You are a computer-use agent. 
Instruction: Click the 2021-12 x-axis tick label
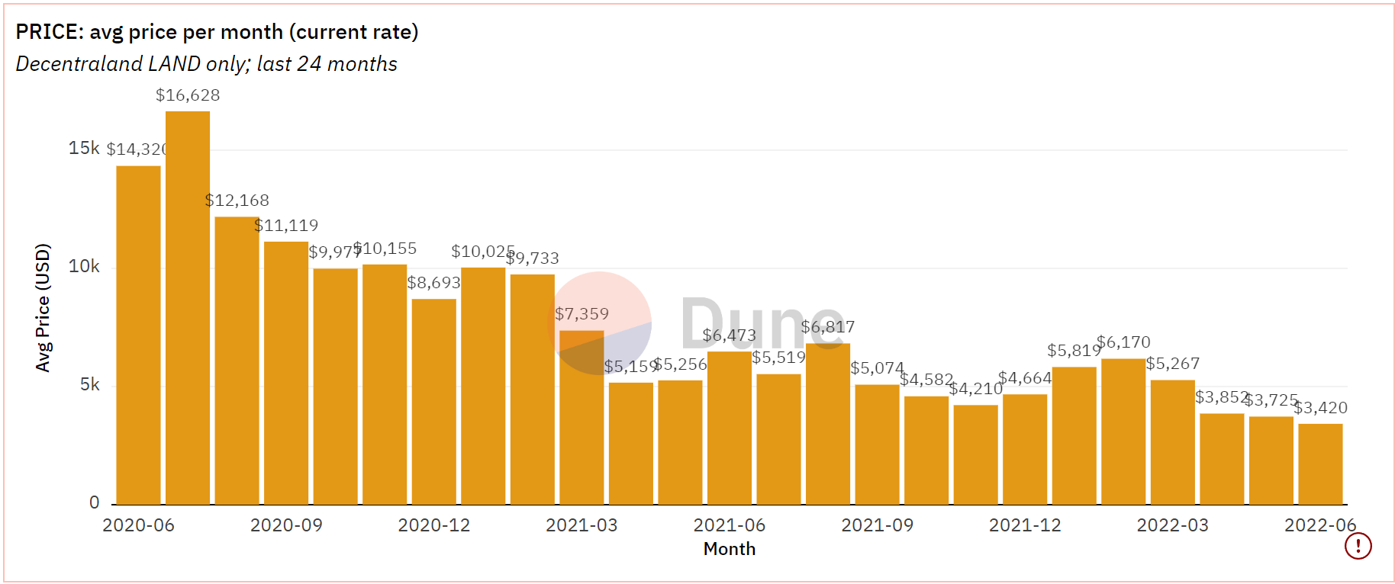1024,525
